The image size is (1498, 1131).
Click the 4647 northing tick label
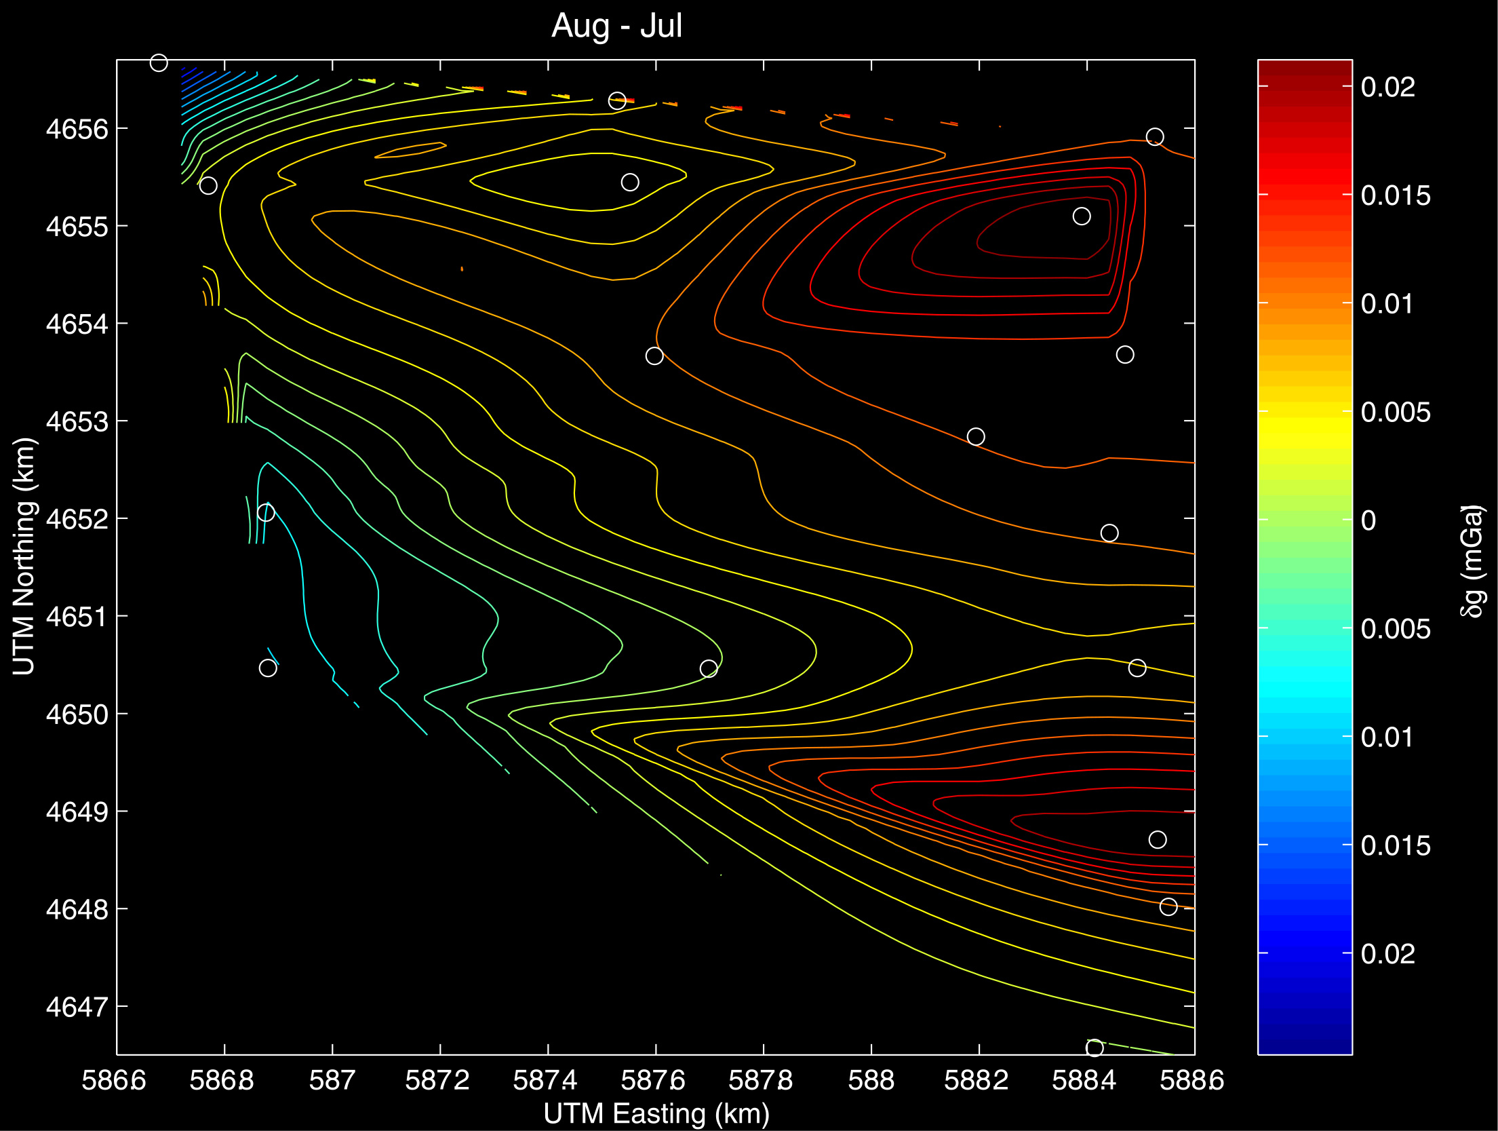coord(77,1007)
